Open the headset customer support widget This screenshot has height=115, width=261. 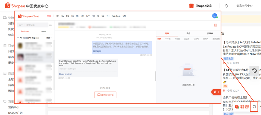click(x=254, y=71)
